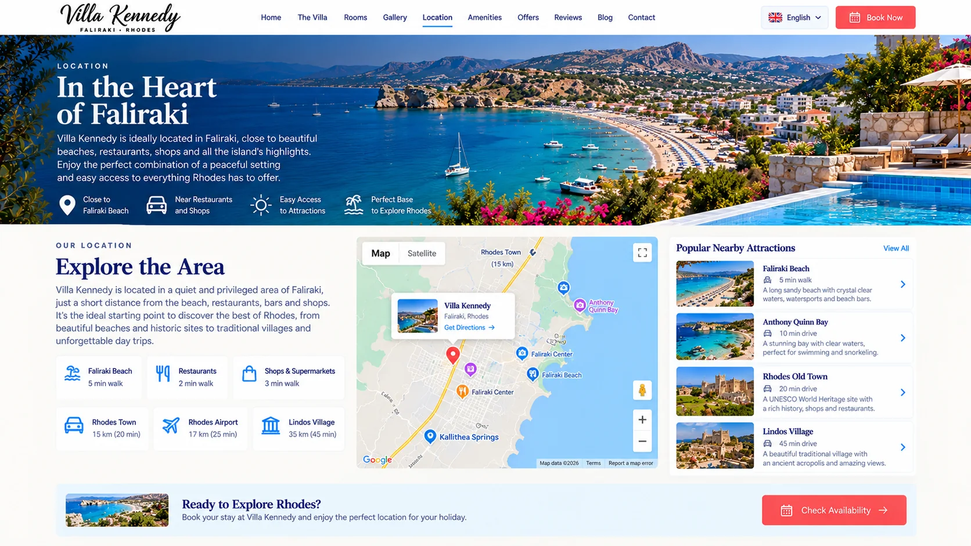The width and height of the screenshot is (971, 546).
Task: Zoom in with the map plus button
Action: [x=642, y=420]
